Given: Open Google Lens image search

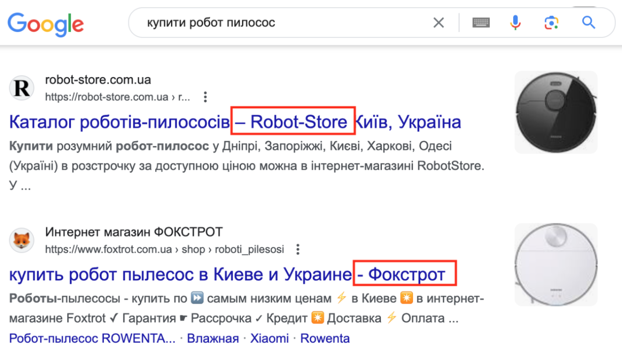Looking at the screenshot, I should [552, 22].
